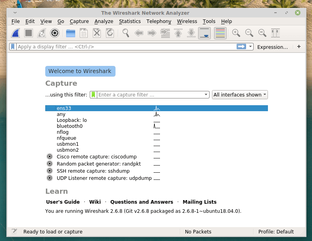Reload this capture file icon
Viewport: 312px width, 241px height.
pyautogui.click(x=110, y=33)
